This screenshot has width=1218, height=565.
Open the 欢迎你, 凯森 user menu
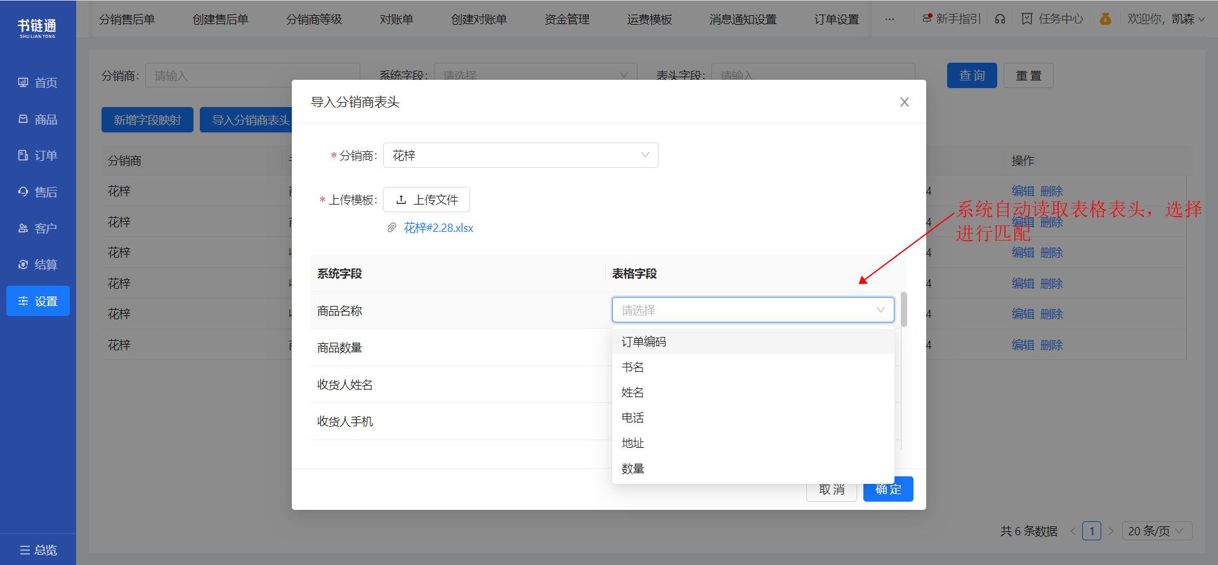(x=1166, y=19)
